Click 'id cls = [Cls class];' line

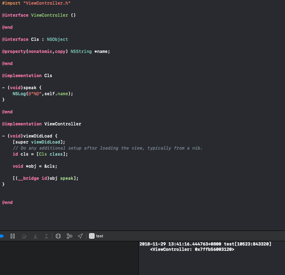tap(40, 154)
